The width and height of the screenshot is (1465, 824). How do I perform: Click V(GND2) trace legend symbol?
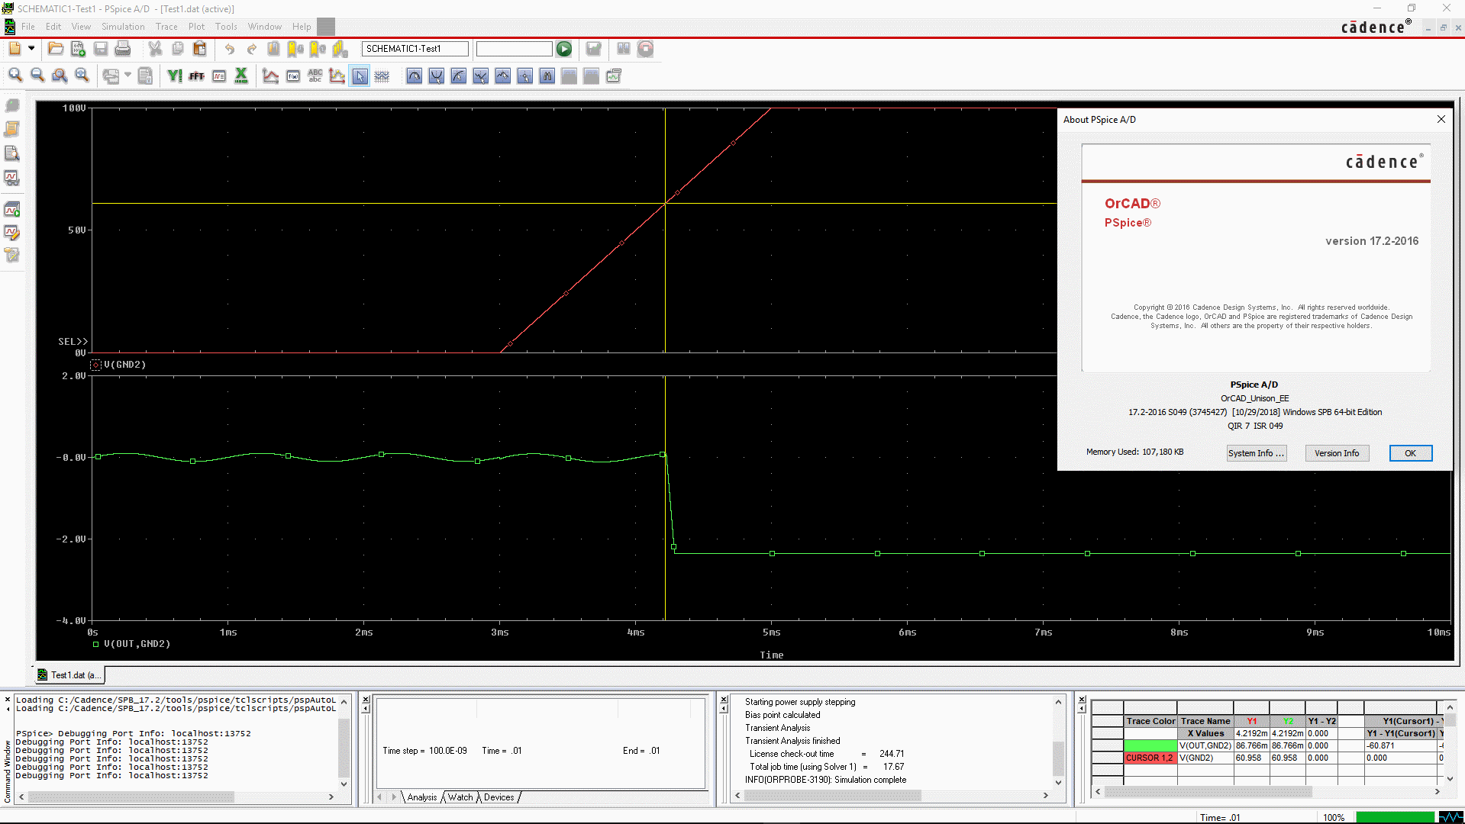[x=95, y=365]
